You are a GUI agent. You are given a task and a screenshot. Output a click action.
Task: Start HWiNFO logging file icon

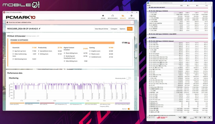tap(200, 118)
